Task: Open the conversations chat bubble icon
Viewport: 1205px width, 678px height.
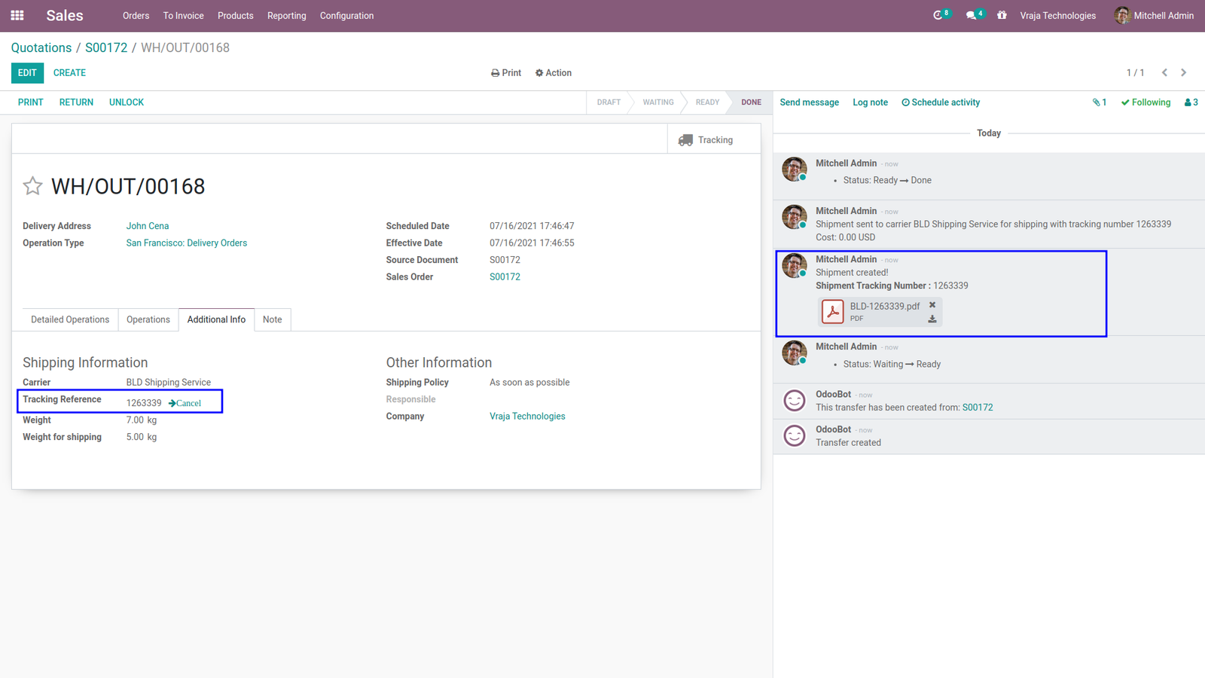Action: click(x=975, y=15)
